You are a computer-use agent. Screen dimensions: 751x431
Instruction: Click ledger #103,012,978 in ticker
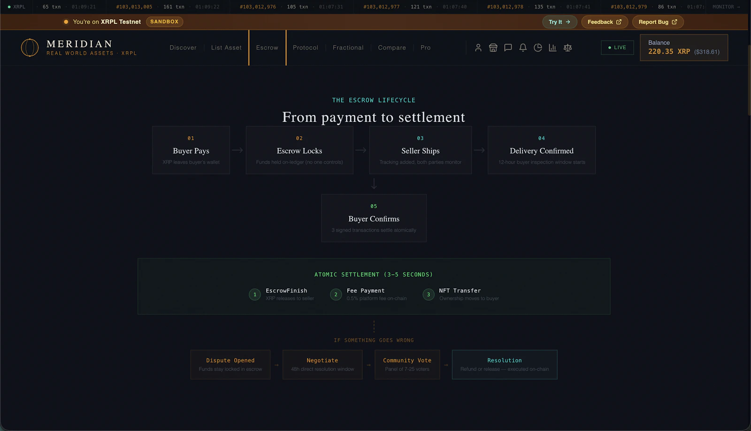pos(505,7)
